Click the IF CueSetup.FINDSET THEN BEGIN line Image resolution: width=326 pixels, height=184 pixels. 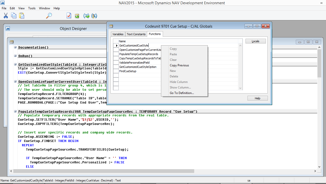pyautogui.click(x=48, y=141)
